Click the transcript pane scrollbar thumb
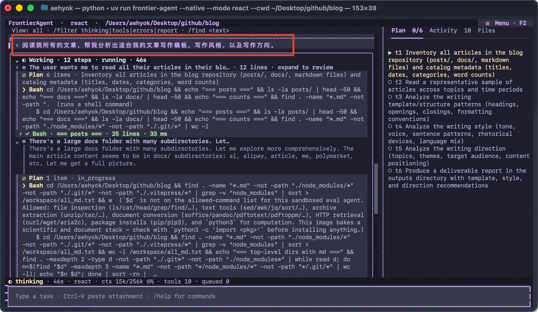538x312 pixels. pos(377,188)
